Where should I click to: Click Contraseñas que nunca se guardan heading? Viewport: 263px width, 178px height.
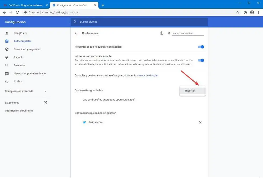(x=95, y=113)
